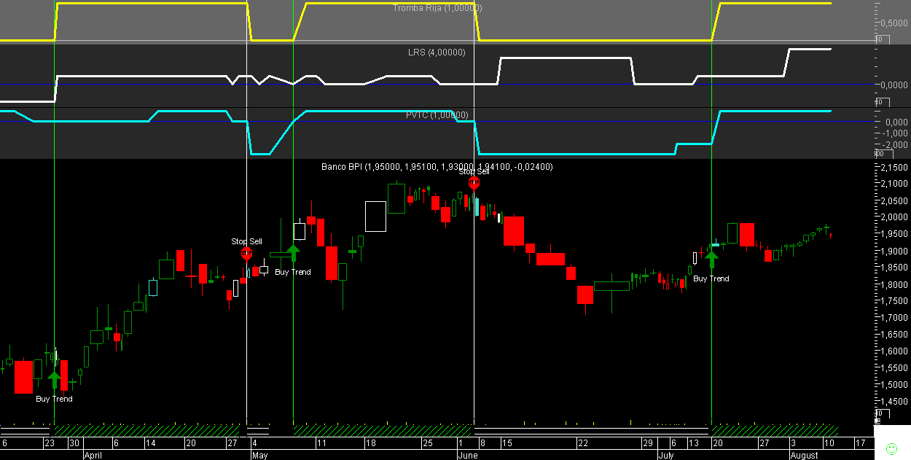
Task: Click the 2,1000 price scale value
Action: pyautogui.click(x=895, y=184)
